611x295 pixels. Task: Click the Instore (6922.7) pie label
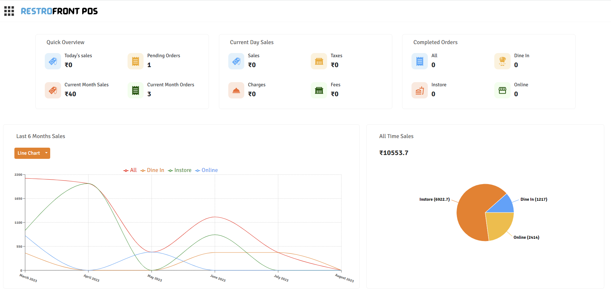[435, 199]
